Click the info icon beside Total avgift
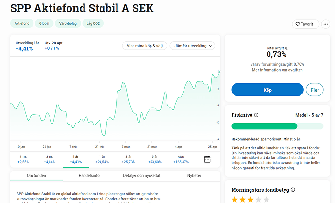Screen dimensions: 335x203 287,48
